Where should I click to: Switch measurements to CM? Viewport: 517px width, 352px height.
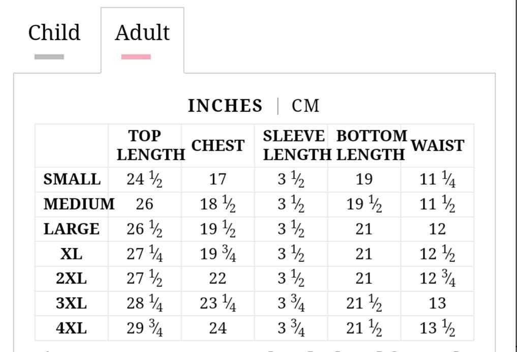[306, 106]
